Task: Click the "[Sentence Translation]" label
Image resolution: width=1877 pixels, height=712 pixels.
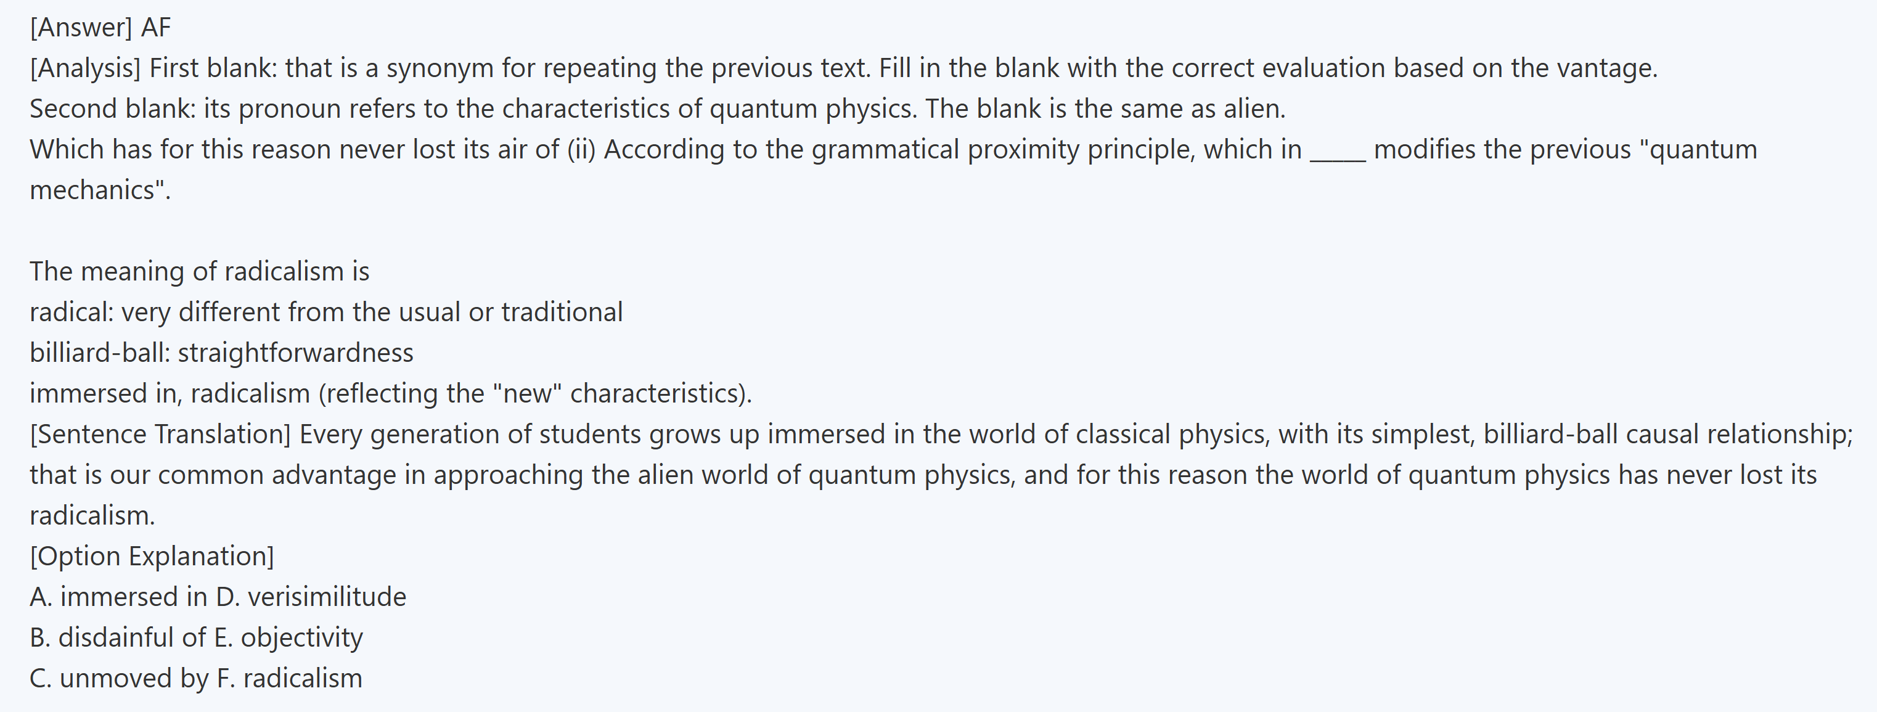Action: 160,435
